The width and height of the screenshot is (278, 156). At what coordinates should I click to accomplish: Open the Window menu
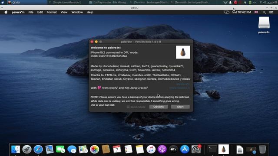77,12
